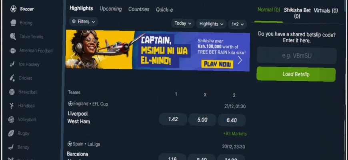Open Ice Hockey via its stick icon
Screen dimensions: 348x160
(x=12, y=64)
